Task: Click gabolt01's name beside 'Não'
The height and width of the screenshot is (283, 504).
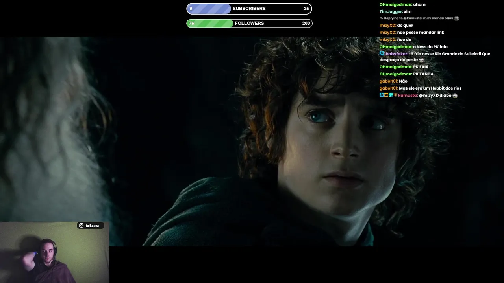Action: pyautogui.click(x=389, y=81)
